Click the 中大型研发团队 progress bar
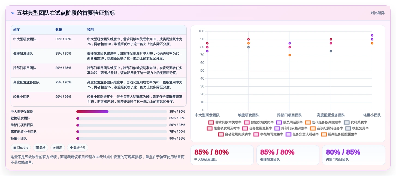Viewport: 396px width, 176px height. coord(122,112)
